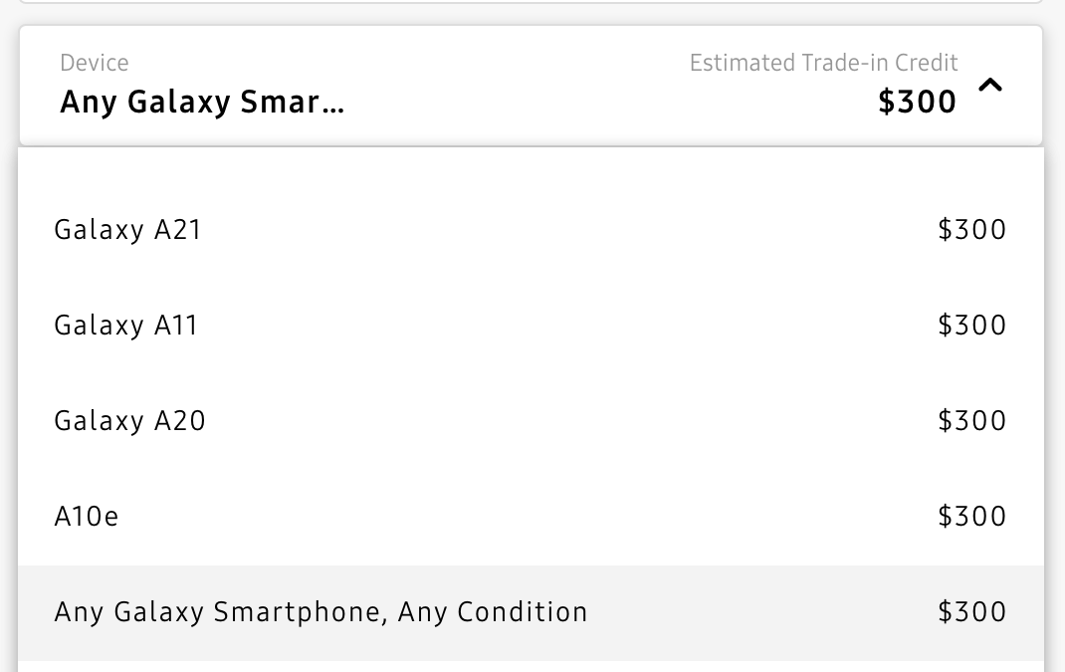Click the bold $300 estimated credit in the header
The image size is (1065, 672).
click(x=917, y=103)
